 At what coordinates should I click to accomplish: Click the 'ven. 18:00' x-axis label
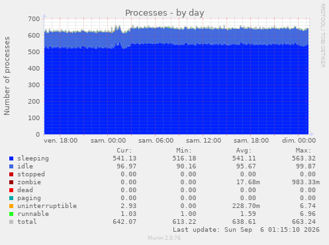click(61, 141)
